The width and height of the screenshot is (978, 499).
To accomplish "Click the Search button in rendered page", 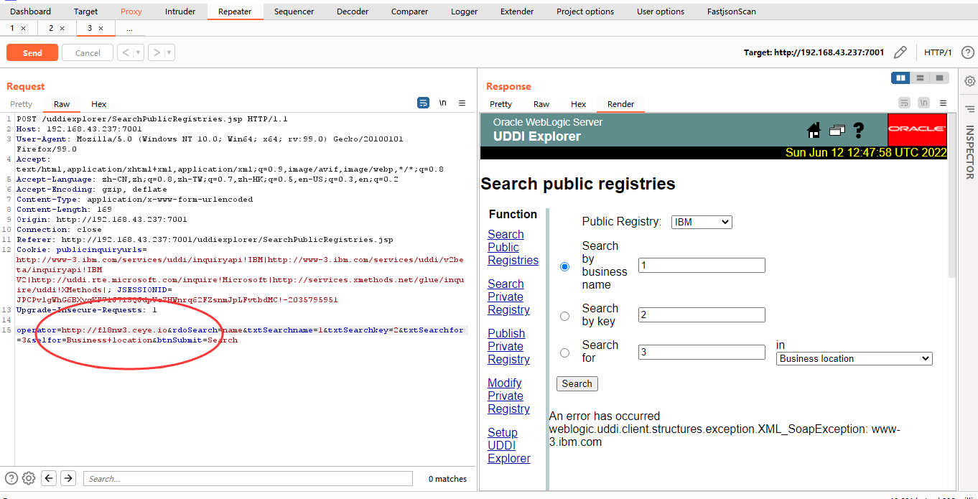I will click(x=577, y=383).
